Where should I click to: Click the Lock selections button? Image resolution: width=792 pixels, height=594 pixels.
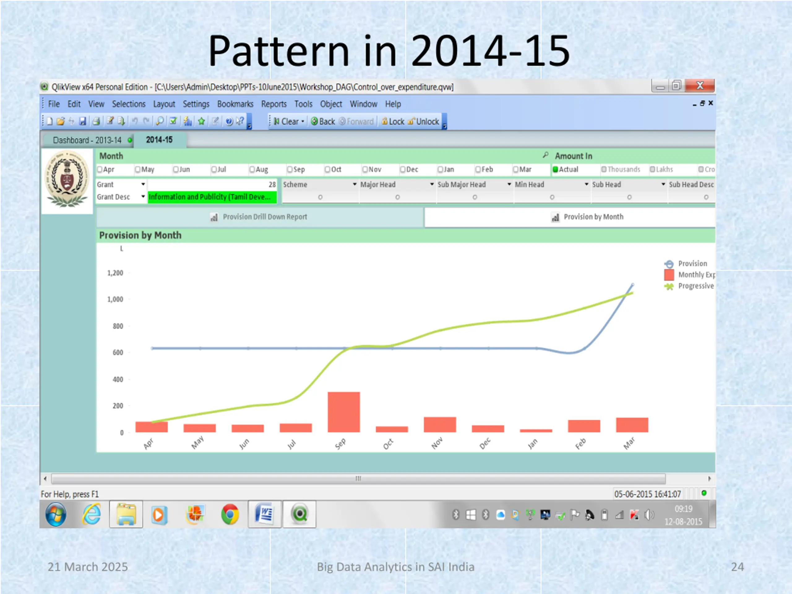coord(393,121)
